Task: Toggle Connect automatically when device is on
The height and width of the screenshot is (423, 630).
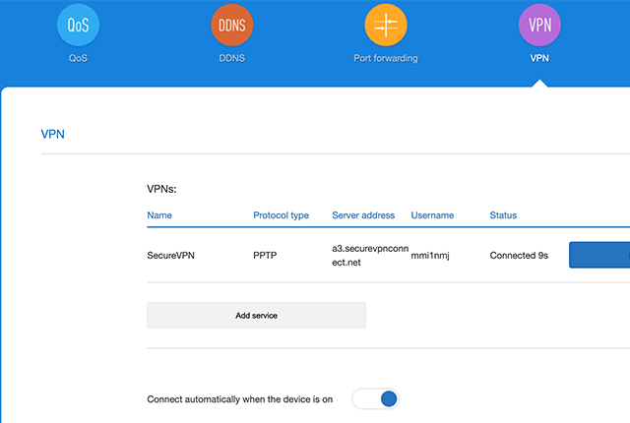Action: tap(375, 398)
